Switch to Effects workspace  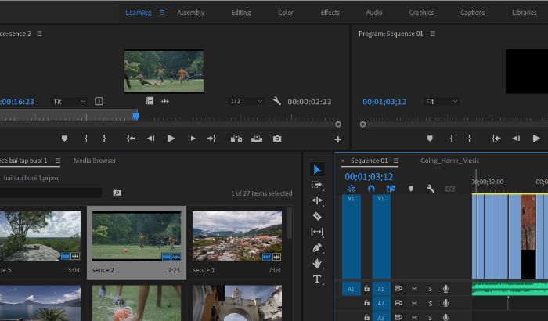(330, 13)
